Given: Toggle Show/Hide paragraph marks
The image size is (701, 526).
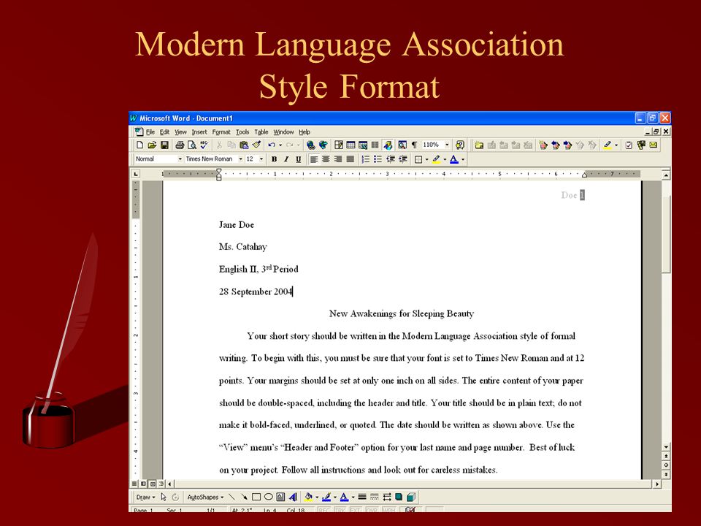Looking at the screenshot, I should pyautogui.click(x=415, y=145).
